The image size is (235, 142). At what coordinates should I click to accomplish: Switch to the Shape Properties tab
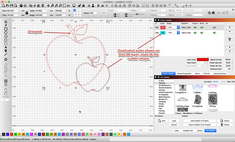click(184, 74)
